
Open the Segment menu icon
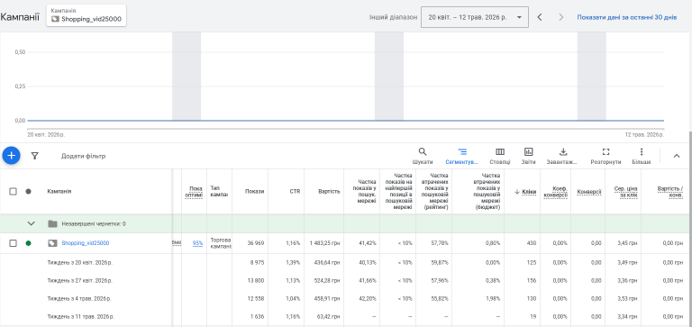[x=462, y=152]
